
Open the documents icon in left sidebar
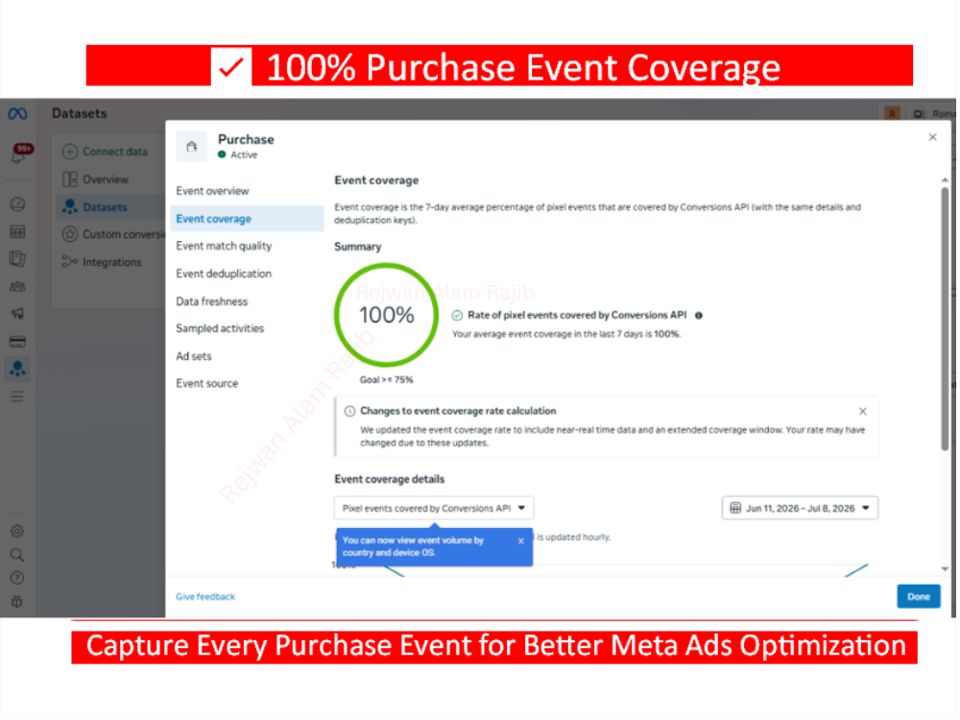(17, 259)
